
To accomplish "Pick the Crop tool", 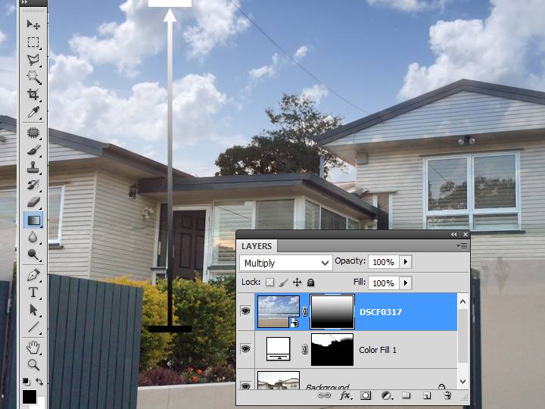I will (33, 95).
